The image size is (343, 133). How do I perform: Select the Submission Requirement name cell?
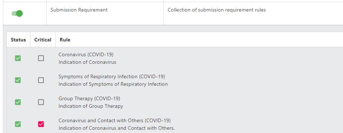click(x=79, y=10)
